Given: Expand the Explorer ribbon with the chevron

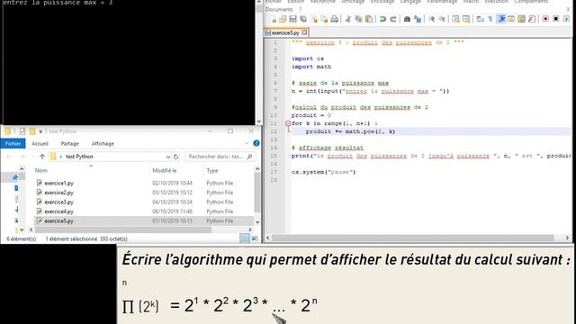Looking at the screenshot, I should click(247, 143).
